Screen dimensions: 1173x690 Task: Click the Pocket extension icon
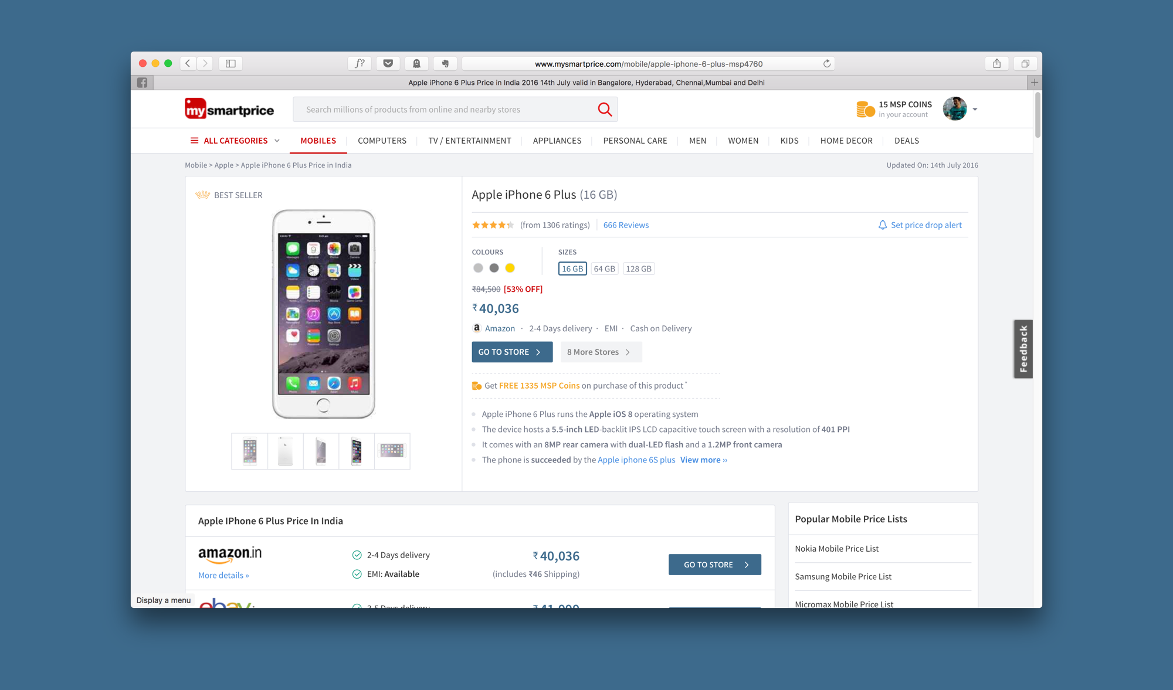388,63
